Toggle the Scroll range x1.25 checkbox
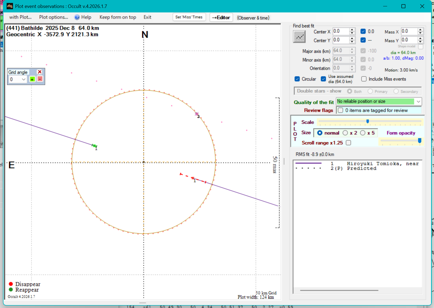The image size is (434, 308). [348, 143]
